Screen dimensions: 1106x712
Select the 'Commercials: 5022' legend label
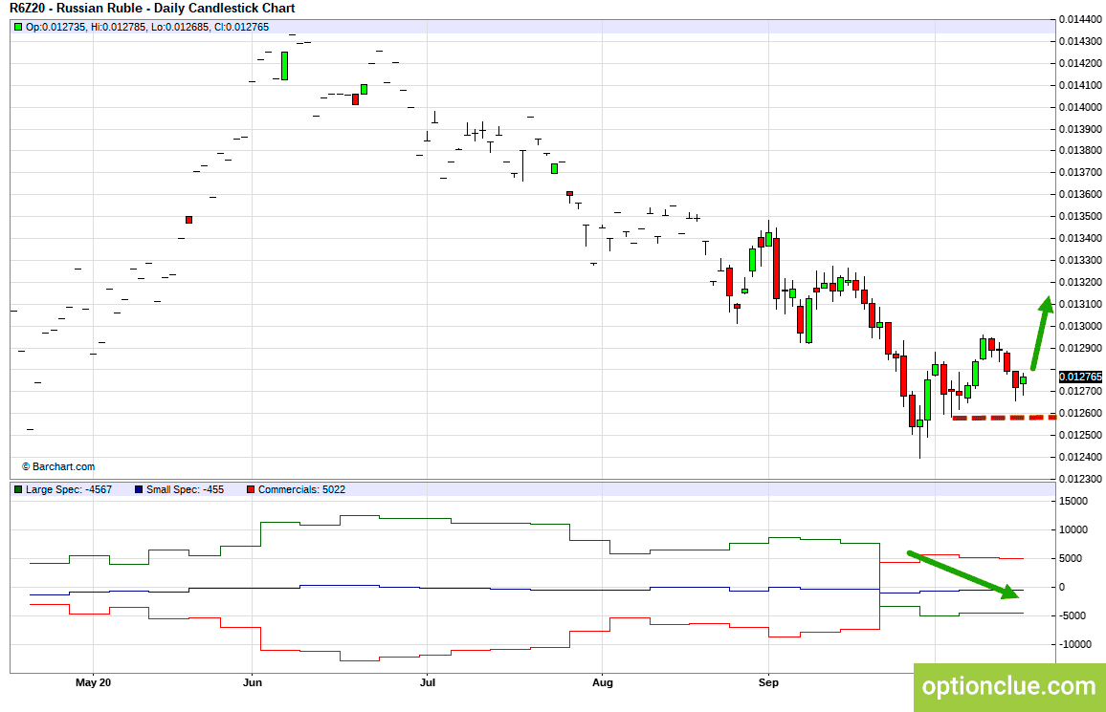pyautogui.click(x=302, y=489)
